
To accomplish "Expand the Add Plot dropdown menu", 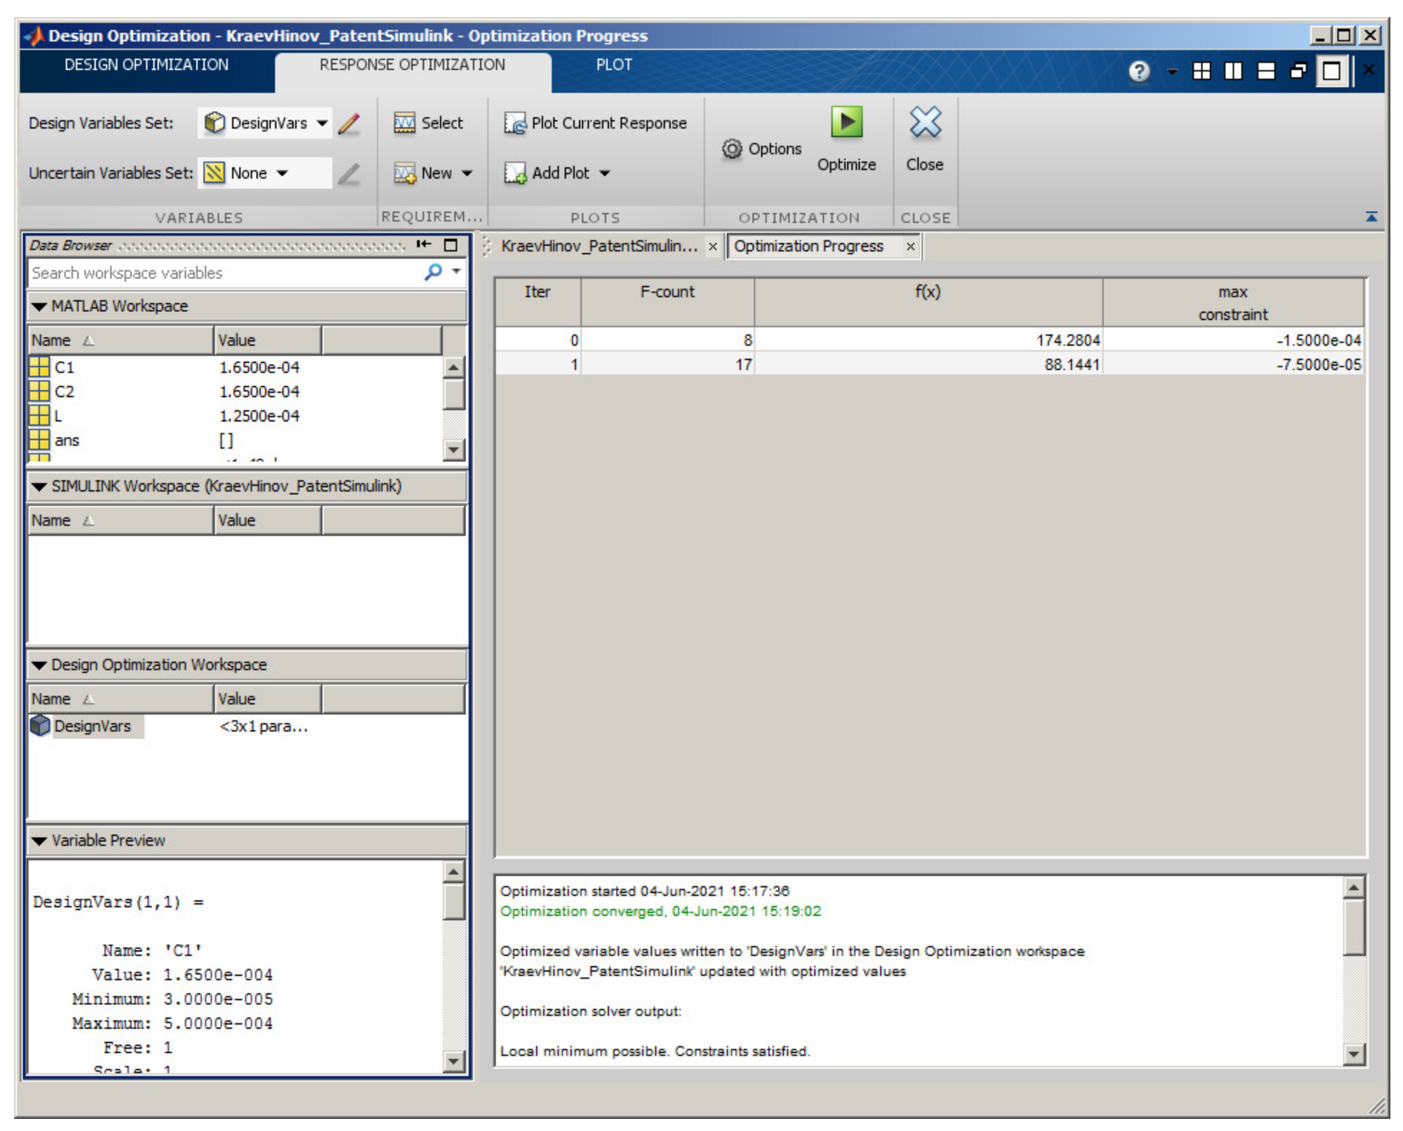I will point(605,173).
